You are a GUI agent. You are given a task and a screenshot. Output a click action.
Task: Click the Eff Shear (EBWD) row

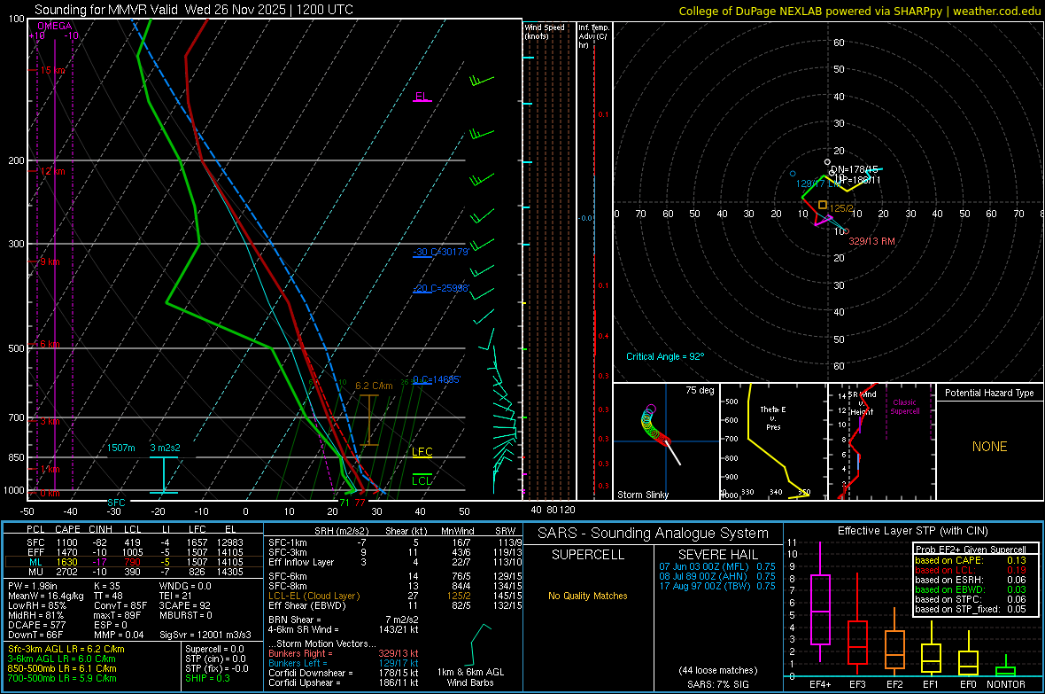click(x=395, y=606)
